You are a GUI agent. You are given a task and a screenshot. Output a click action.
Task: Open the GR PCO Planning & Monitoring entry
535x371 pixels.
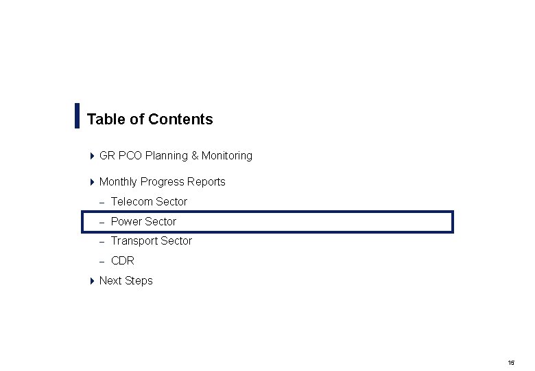coord(176,156)
